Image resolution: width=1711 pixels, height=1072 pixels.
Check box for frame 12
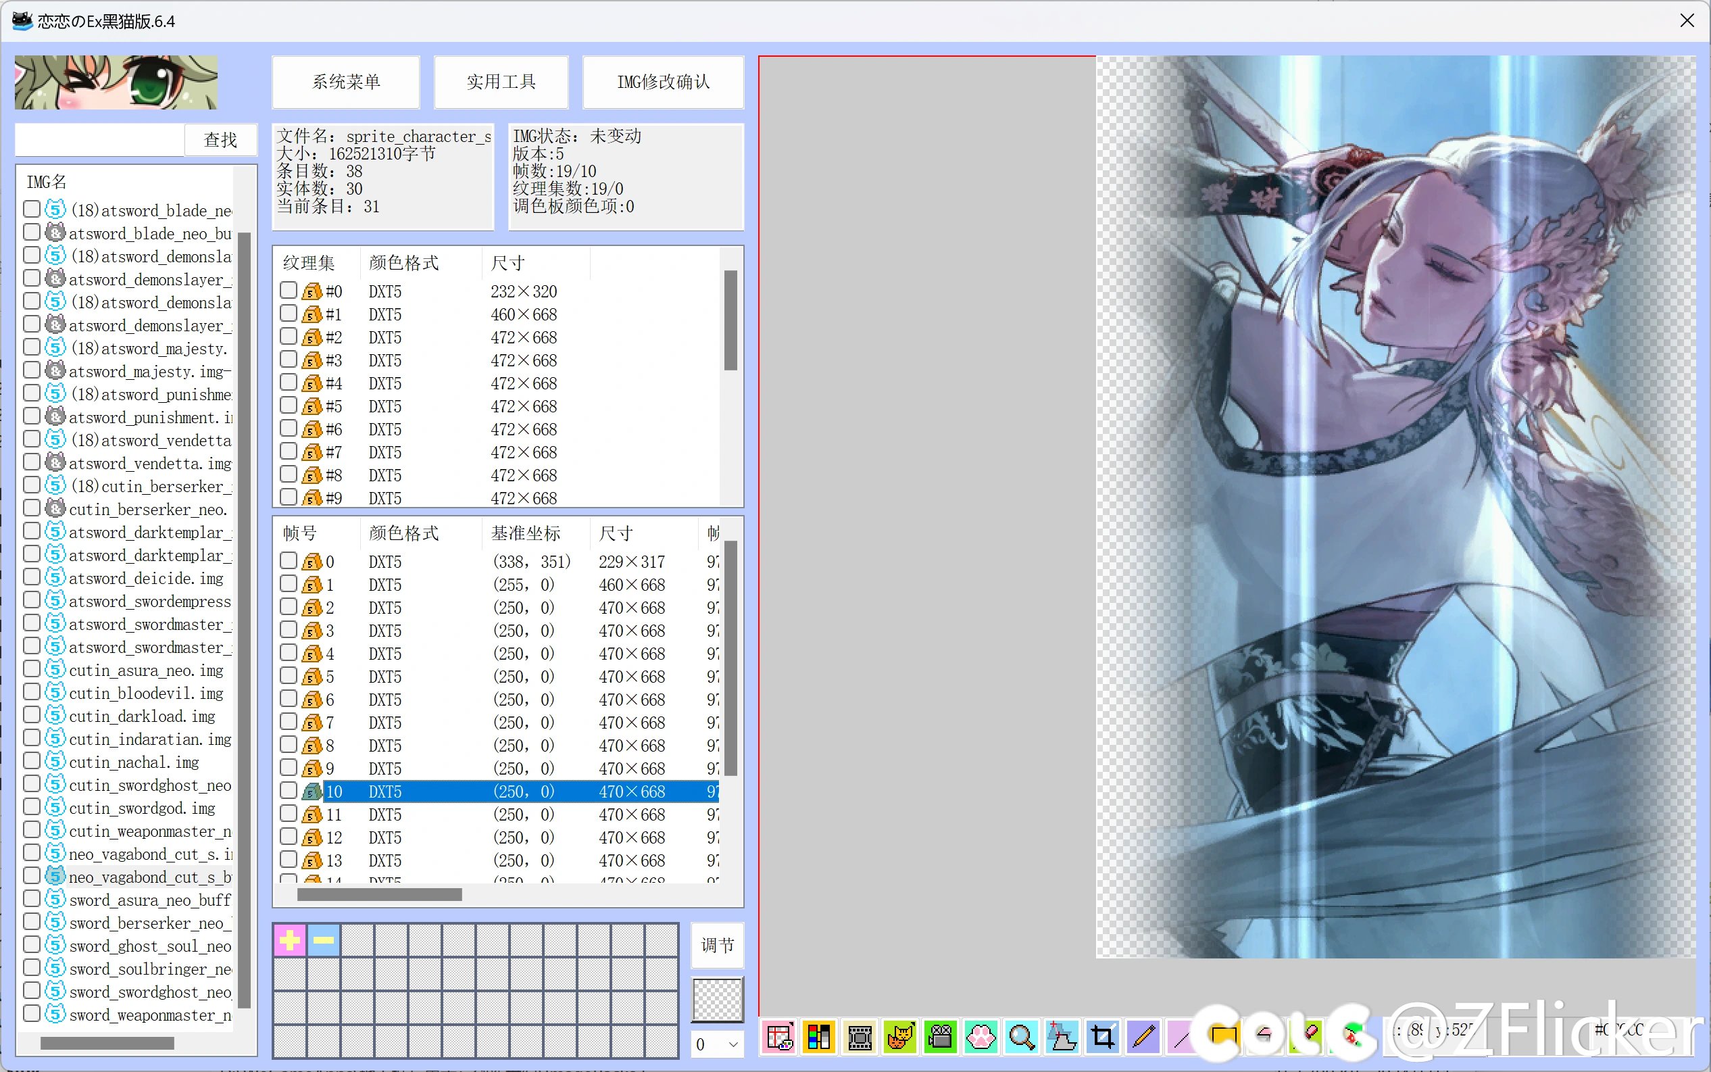pos(288,837)
